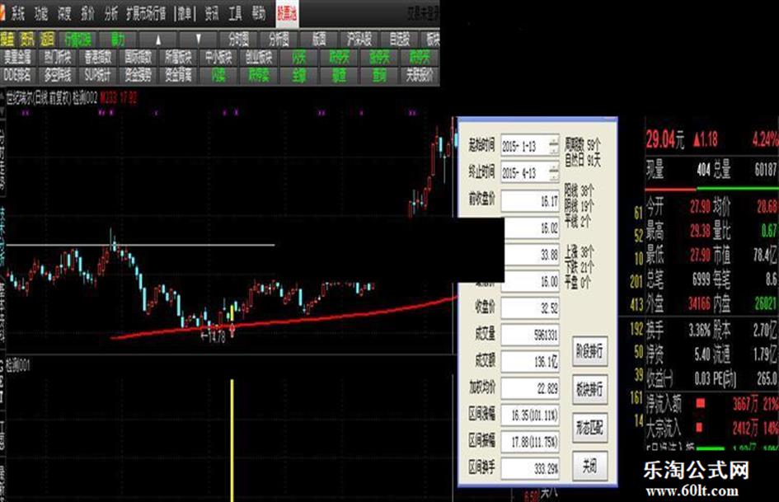The width and height of the screenshot is (779, 502).
Task: Open the 报价 menu
Action: (x=88, y=13)
